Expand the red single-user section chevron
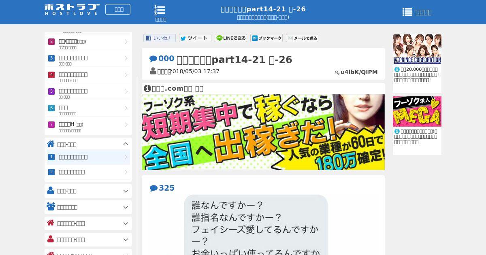This screenshot has height=255, width=486. [126, 240]
